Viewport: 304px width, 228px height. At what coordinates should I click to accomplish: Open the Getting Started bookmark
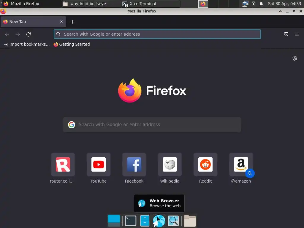(72, 45)
